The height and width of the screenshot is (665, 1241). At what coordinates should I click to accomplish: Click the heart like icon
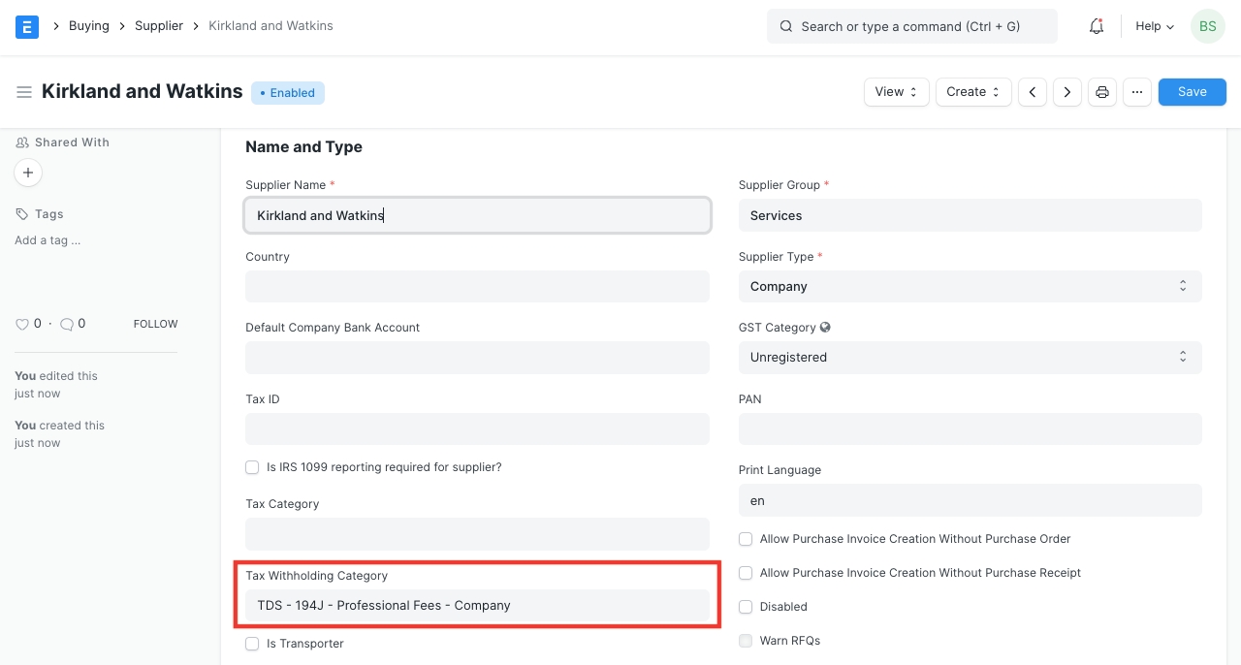click(x=22, y=324)
